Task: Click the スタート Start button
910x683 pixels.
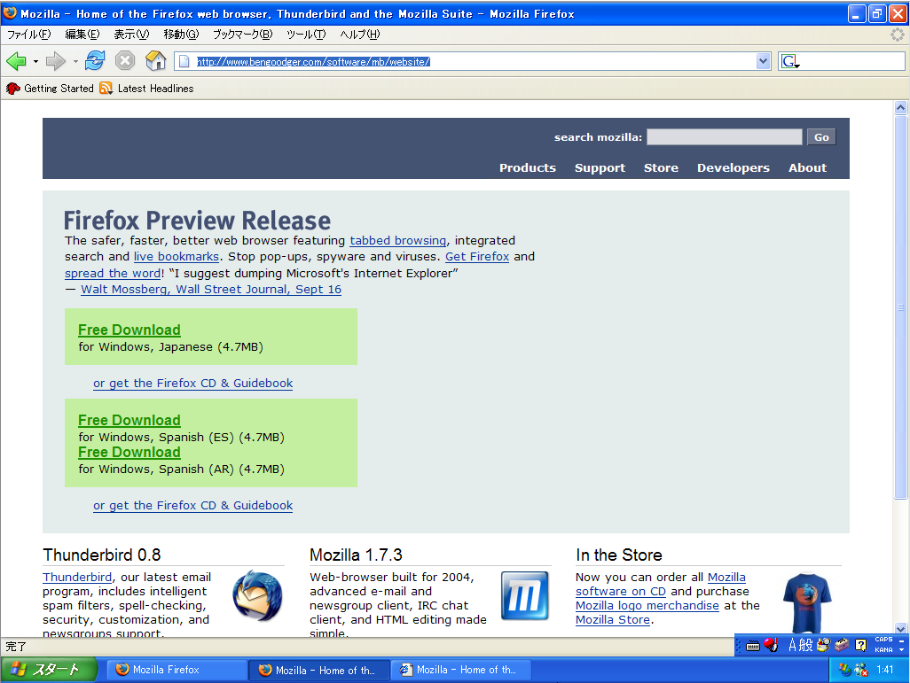Action: (49, 670)
